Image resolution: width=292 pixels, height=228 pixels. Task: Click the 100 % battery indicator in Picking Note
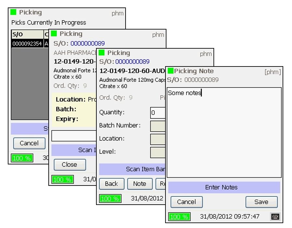[x=179, y=217]
